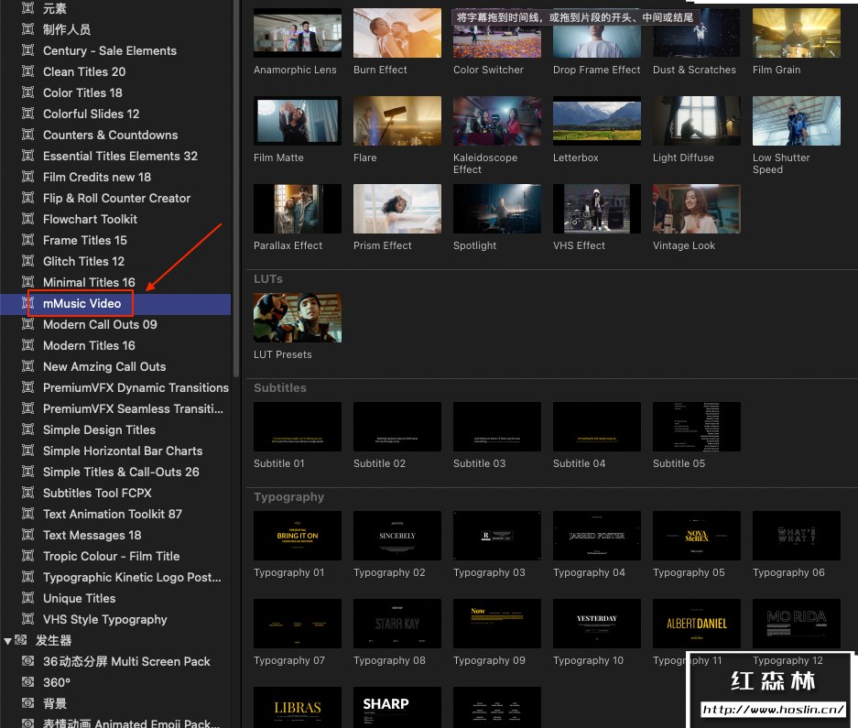Click icon beside Flowchart Toolkit
This screenshot has width=858, height=728.
tap(27, 219)
